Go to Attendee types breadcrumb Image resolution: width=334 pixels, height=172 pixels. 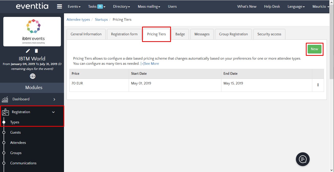click(x=78, y=19)
